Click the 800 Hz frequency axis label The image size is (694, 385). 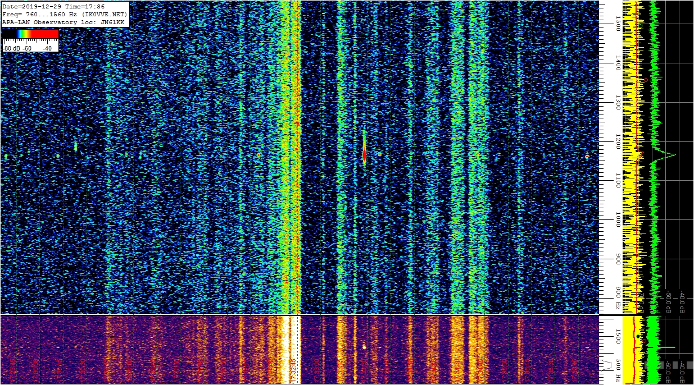click(618, 298)
